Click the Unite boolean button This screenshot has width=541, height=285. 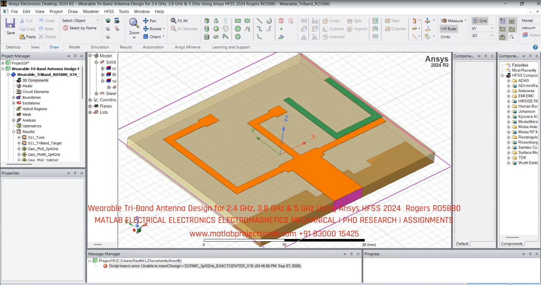(331, 21)
